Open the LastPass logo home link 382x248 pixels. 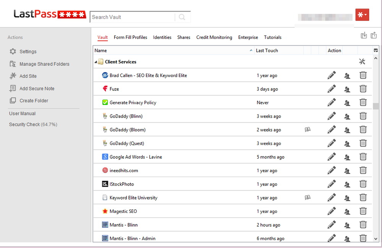(50, 14)
